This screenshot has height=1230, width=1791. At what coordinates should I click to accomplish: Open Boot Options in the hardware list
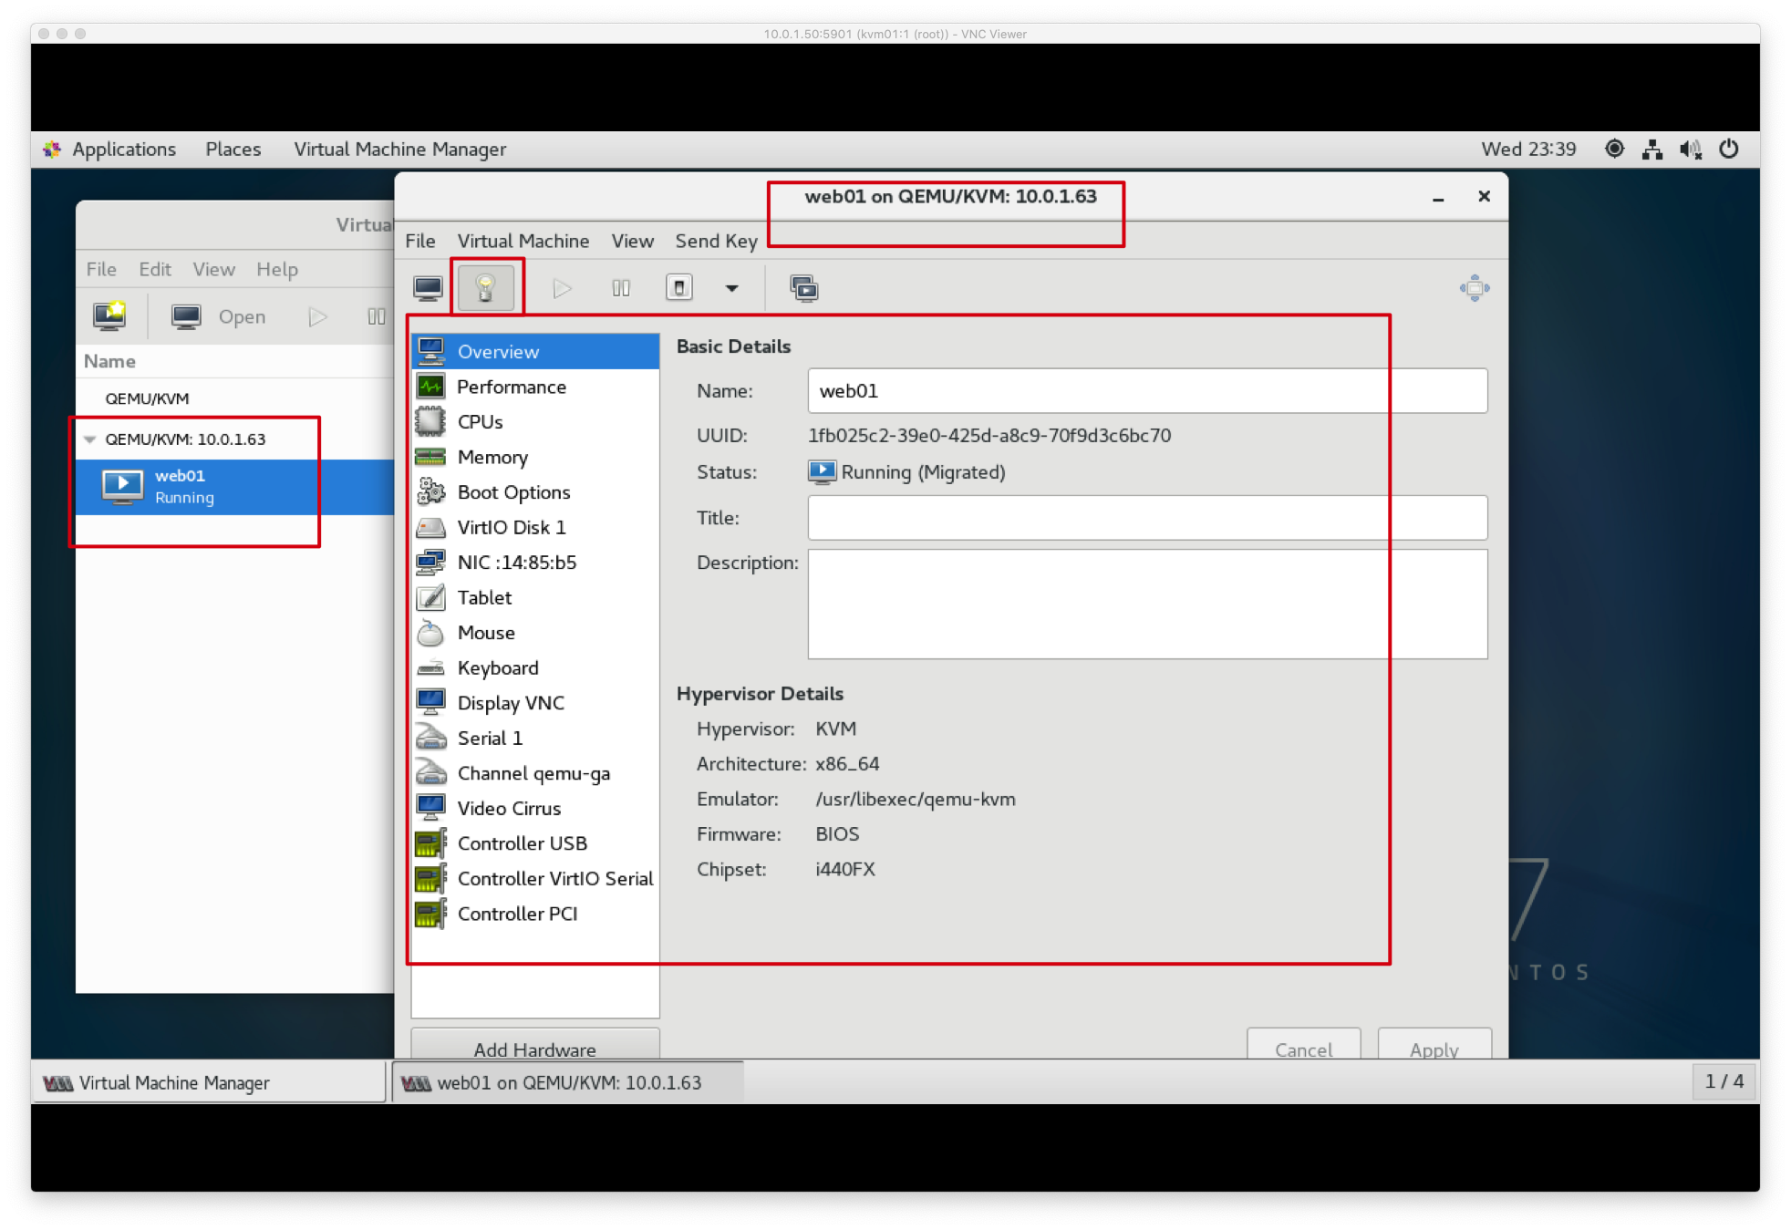535,491
